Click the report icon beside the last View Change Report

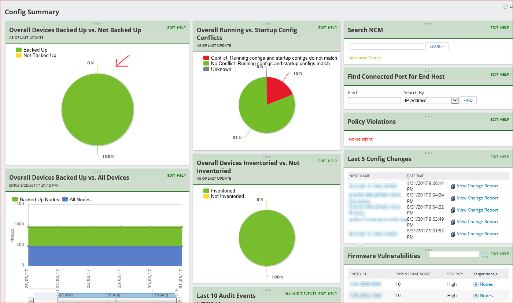[453, 234]
